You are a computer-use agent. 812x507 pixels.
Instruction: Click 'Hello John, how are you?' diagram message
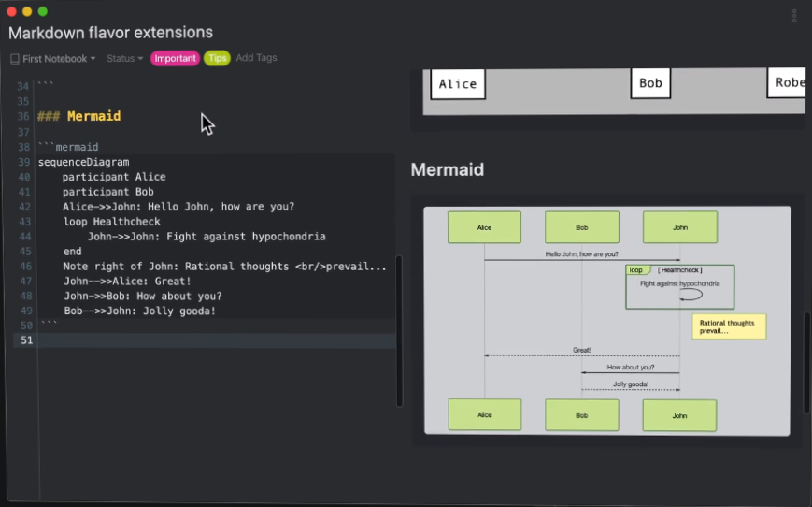coord(581,254)
